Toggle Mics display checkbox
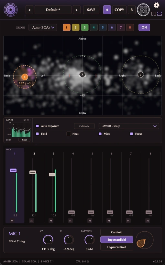The height and width of the screenshot is (265, 165). tap(100, 134)
